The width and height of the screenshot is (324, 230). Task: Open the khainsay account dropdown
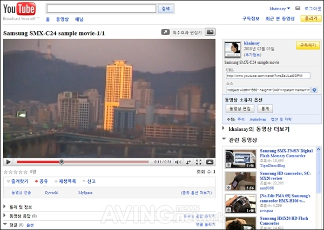280,9
